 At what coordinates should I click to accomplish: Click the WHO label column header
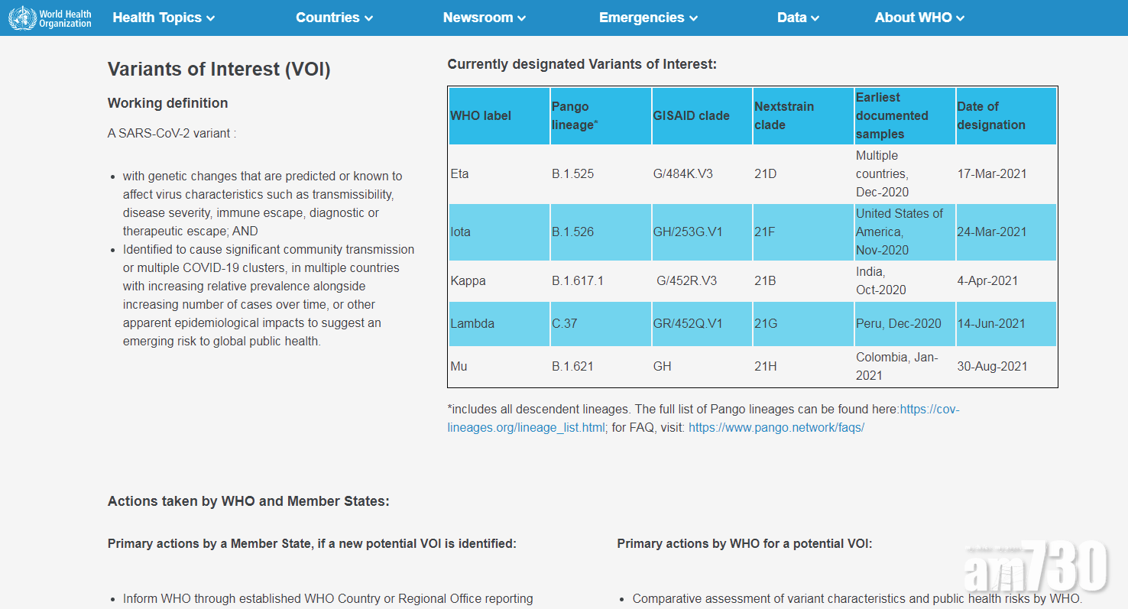[x=481, y=116]
